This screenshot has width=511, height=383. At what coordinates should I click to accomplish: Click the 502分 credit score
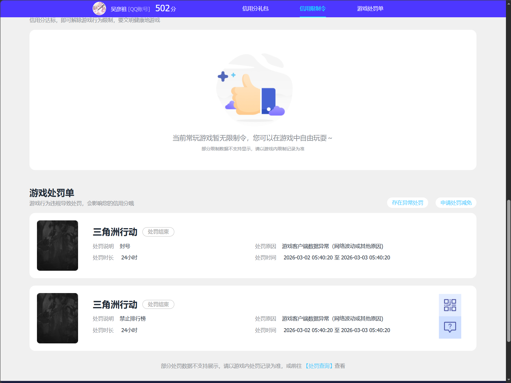click(166, 8)
